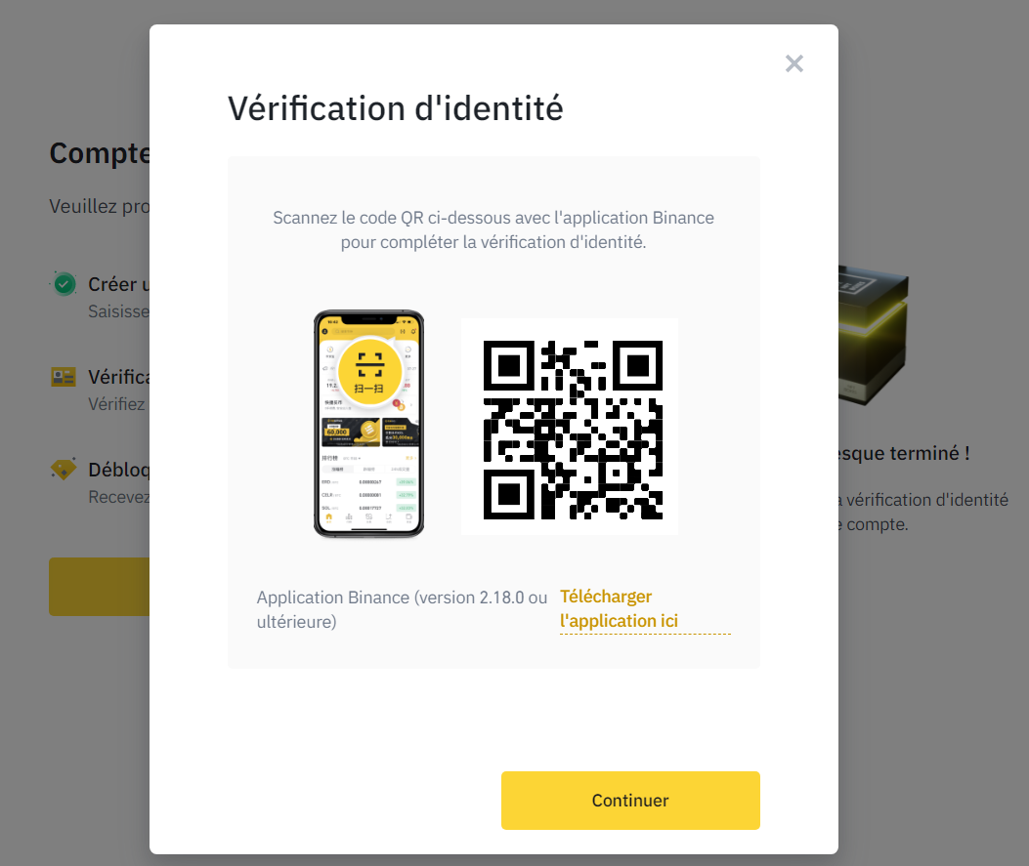The width and height of the screenshot is (1029, 866).
Task: Click the home icon in phone mockup
Action: click(328, 517)
